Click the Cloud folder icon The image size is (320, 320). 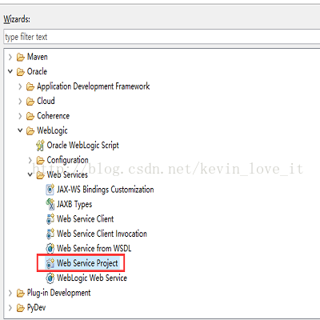pos(30,102)
